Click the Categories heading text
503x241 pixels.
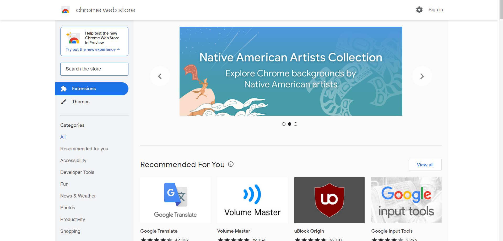tap(72, 125)
